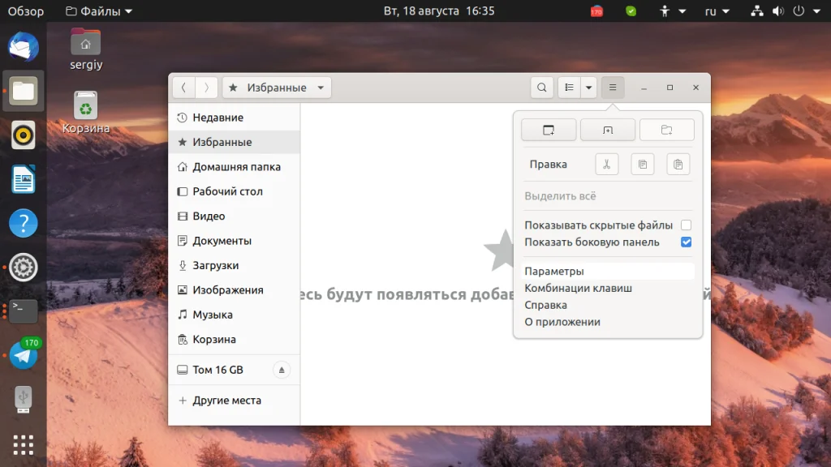The width and height of the screenshot is (831, 467).
Task: Open Видео folder in sidebar
Action: [234, 216]
